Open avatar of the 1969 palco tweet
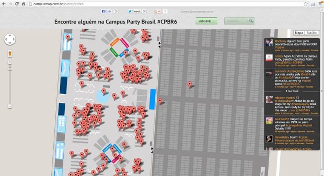 269,121
